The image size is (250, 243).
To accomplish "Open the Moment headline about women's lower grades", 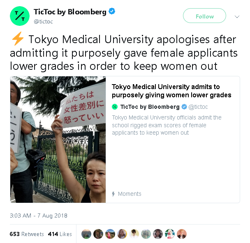I will point(171,91).
